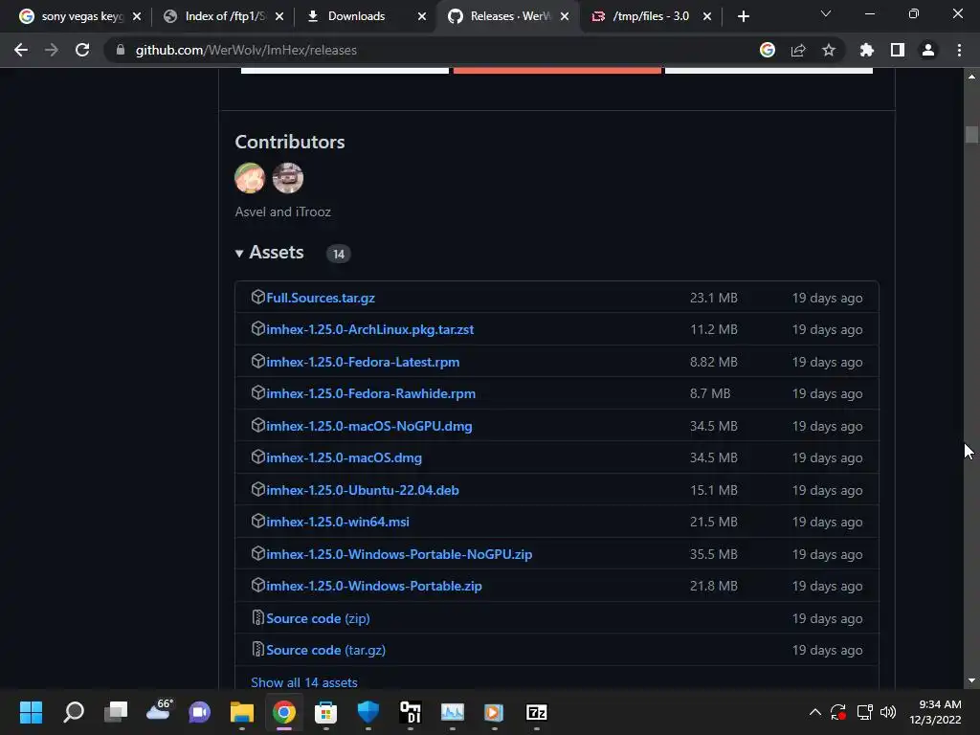Go back to the previous page

pos(21,50)
